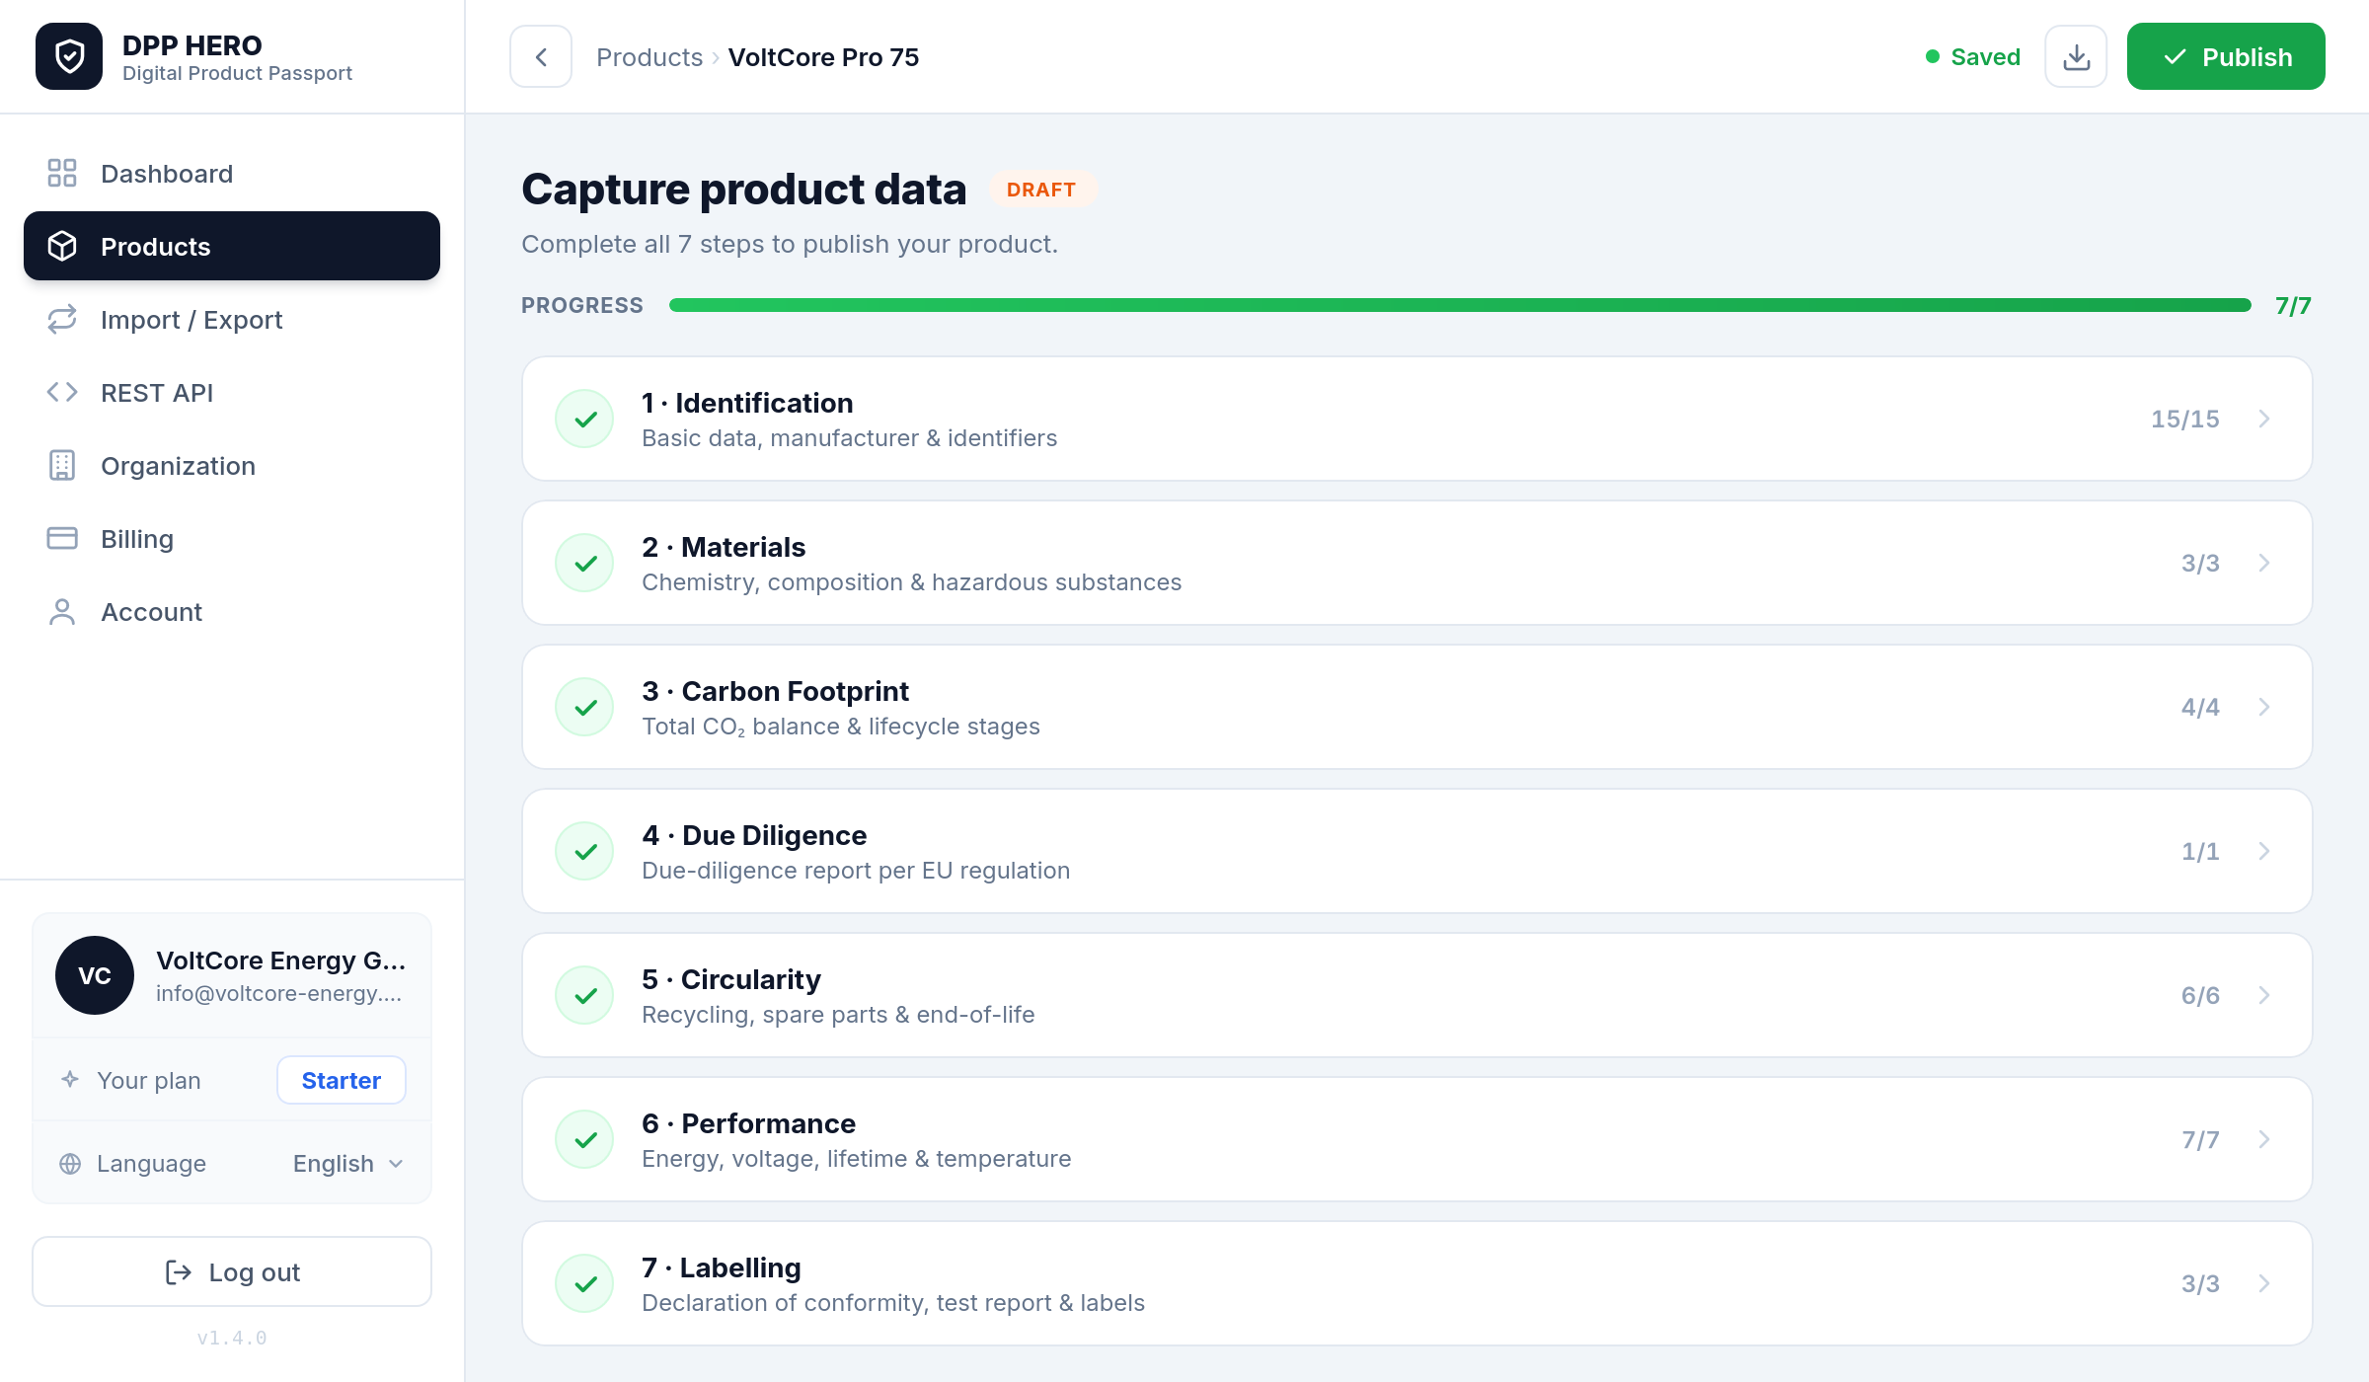Screen dimensions: 2369x1382
Task: Click the Materials green checkmark circle
Action: [x=585, y=563]
